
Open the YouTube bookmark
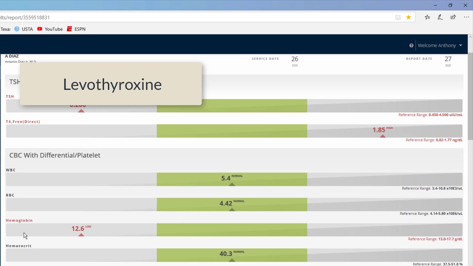point(50,29)
